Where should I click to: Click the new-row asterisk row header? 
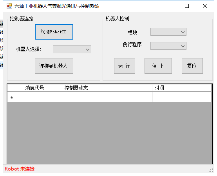coord(15,97)
